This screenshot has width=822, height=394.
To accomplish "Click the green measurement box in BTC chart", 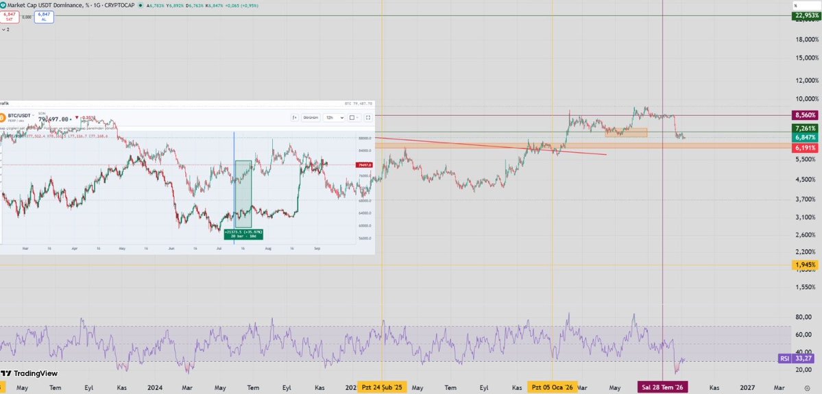I will coord(243,194).
